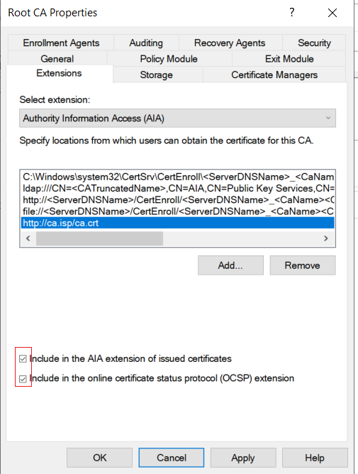Open the Policy Module tab
Screen dimensions: 358x474
tap(169, 59)
